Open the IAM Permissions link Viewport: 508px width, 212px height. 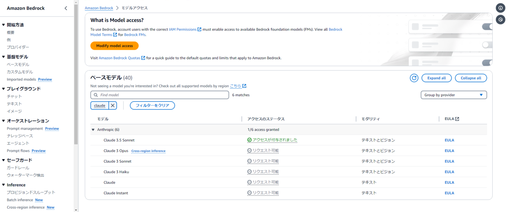(182, 30)
